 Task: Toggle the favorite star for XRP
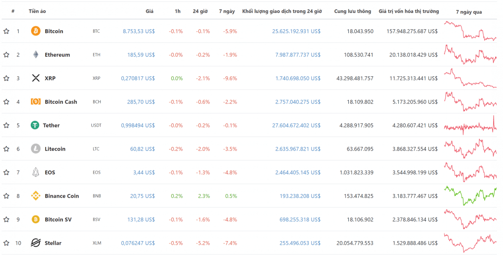[x=7, y=78]
